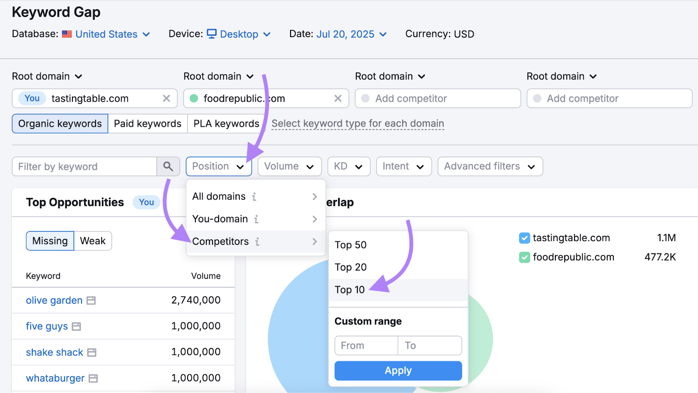Select Top 10 from the position menu
698x393 pixels.
point(350,290)
